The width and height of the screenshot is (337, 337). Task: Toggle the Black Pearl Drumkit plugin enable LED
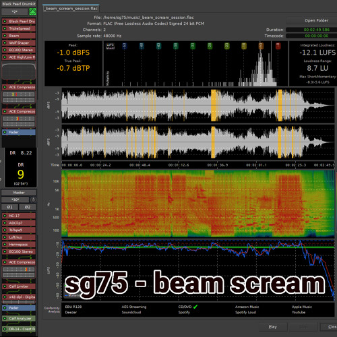(5, 22)
